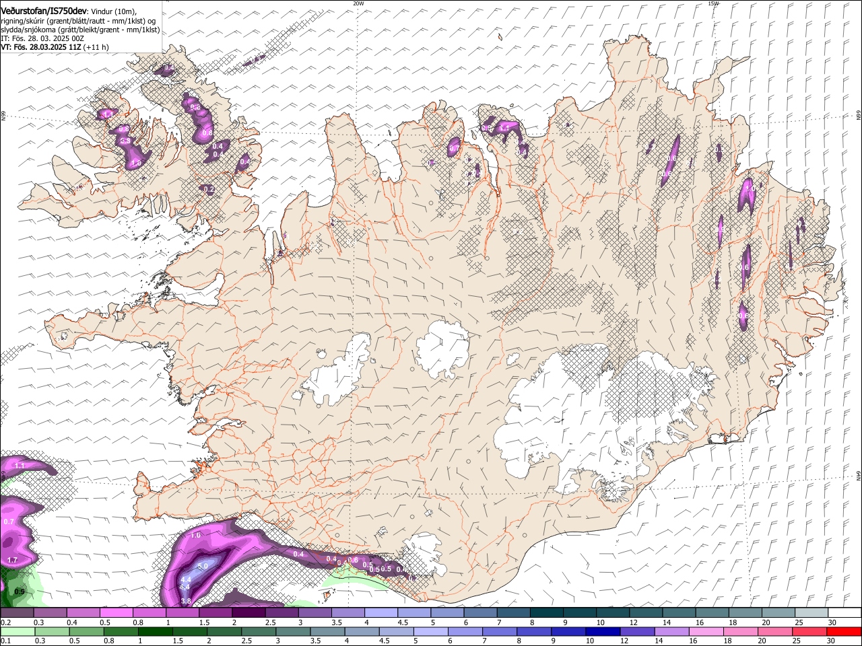Pick the upper legend 2.5–3 swatch
The image size is (862, 646).
point(281,612)
